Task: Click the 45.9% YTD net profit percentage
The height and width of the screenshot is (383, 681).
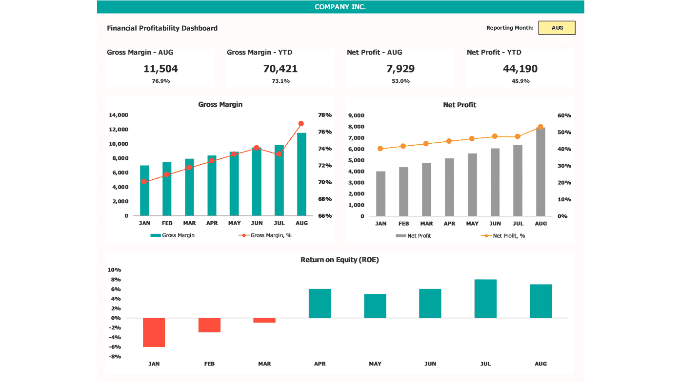Action: (521, 81)
